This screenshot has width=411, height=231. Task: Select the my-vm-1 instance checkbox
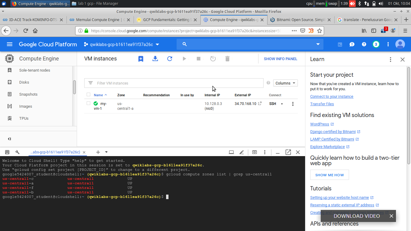pos(88,104)
